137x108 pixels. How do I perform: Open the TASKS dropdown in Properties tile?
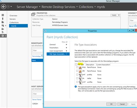click(116, 15)
